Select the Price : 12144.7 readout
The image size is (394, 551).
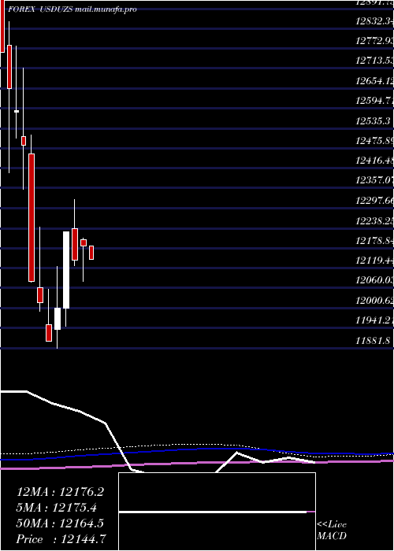(x=61, y=539)
